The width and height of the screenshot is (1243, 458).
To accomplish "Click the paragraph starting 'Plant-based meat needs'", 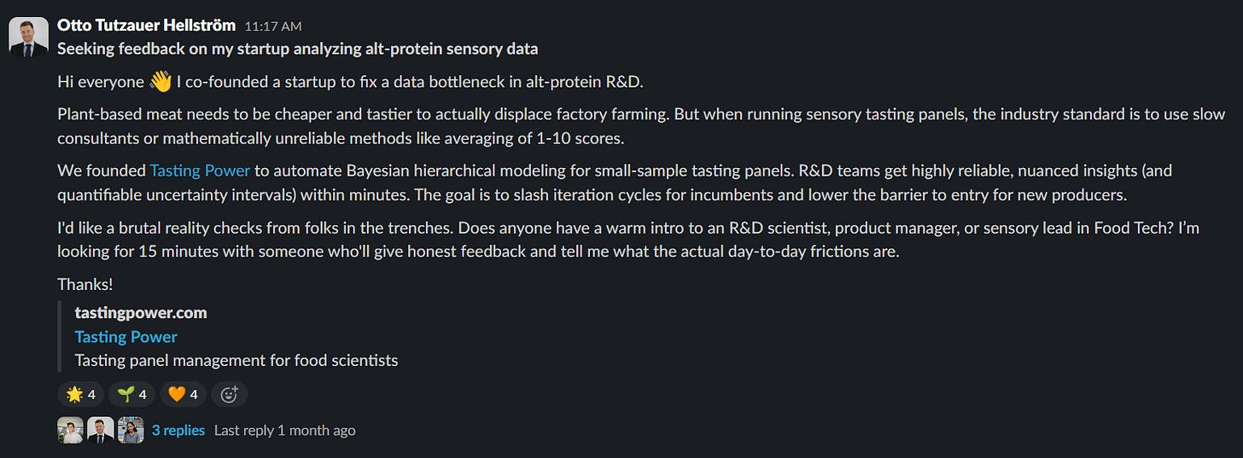I will coord(641,125).
